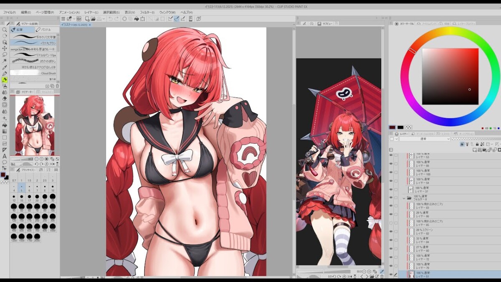Click the Undo arrow in command bar

pos(110,19)
